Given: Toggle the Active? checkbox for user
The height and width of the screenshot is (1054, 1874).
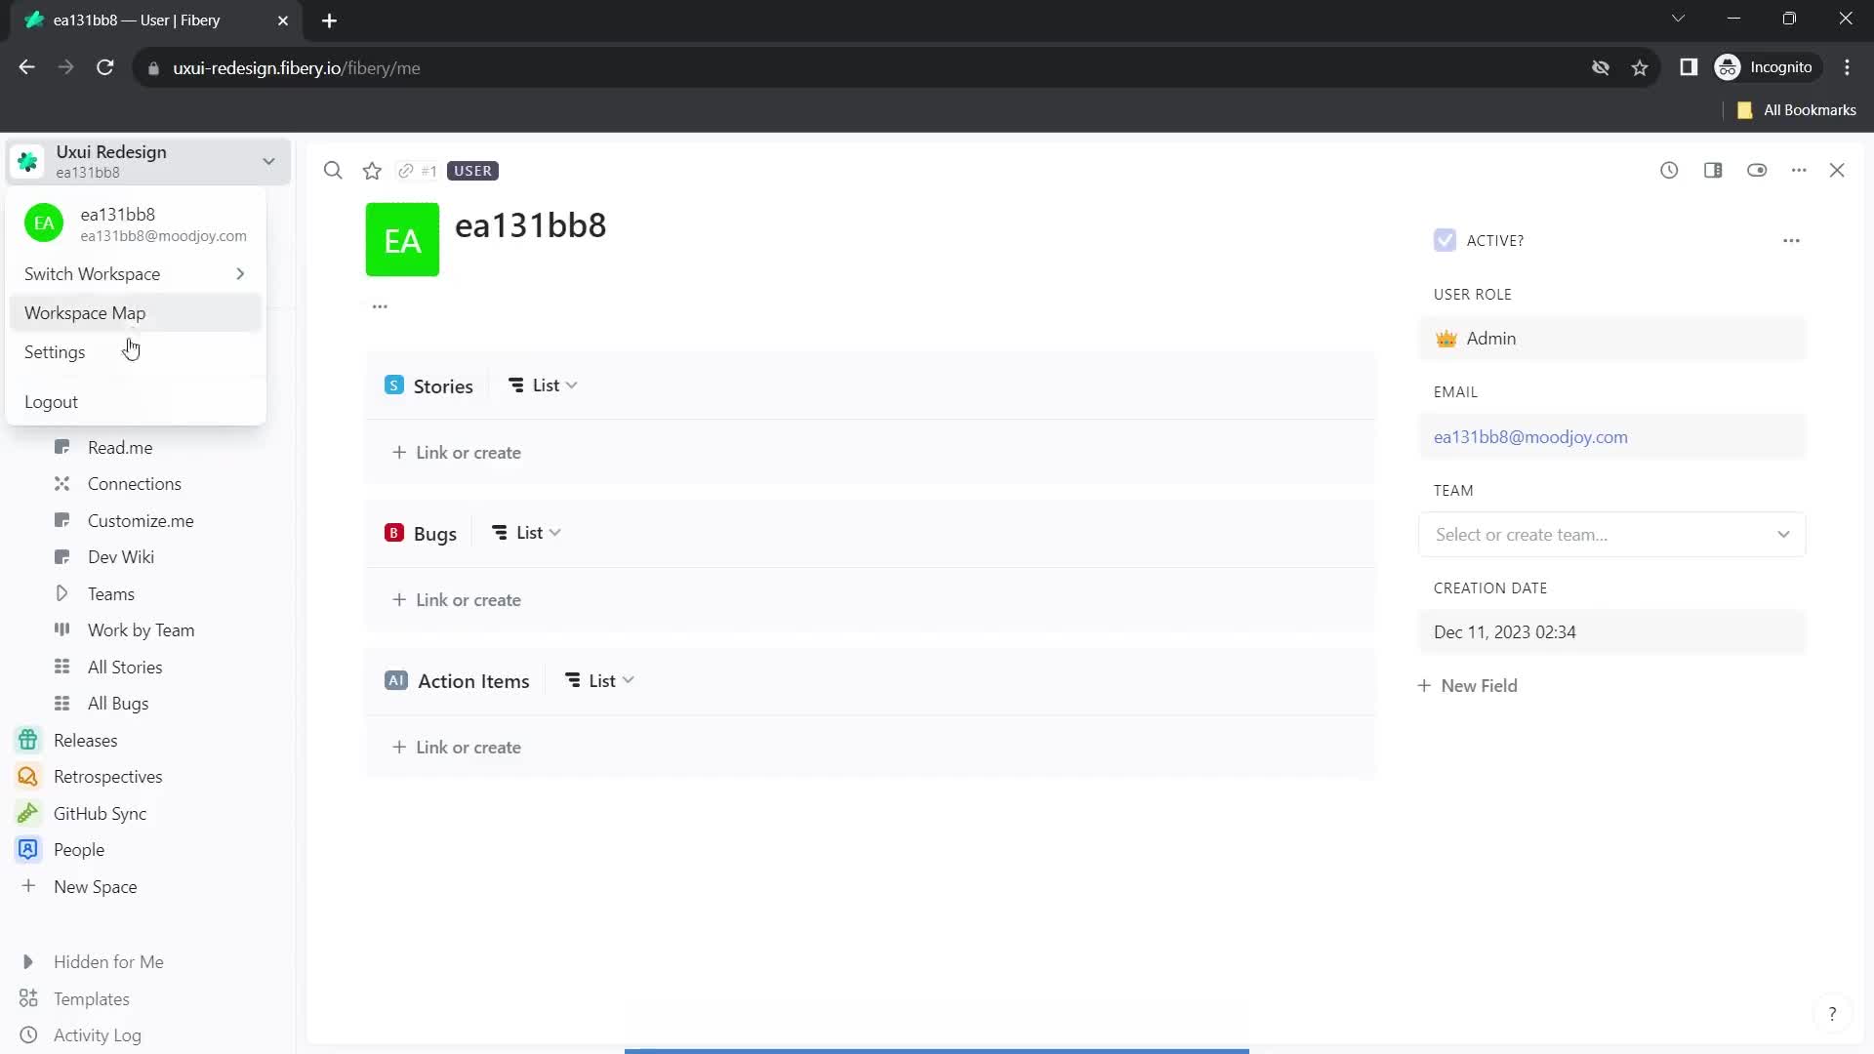Looking at the screenshot, I should point(1445,241).
